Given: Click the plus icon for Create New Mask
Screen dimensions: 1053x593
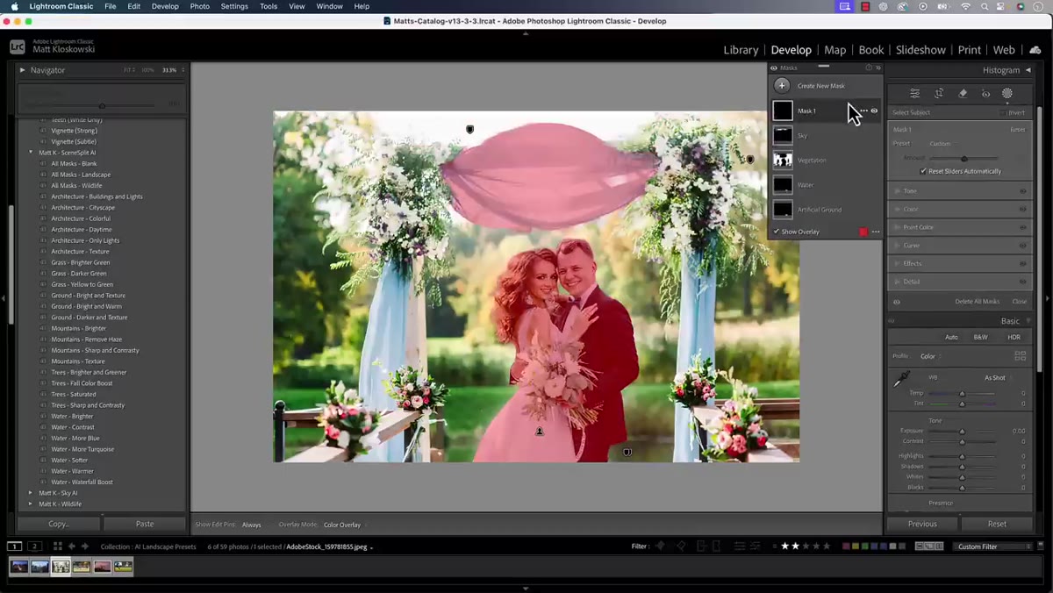Looking at the screenshot, I should pyautogui.click(x=782, y=86).
